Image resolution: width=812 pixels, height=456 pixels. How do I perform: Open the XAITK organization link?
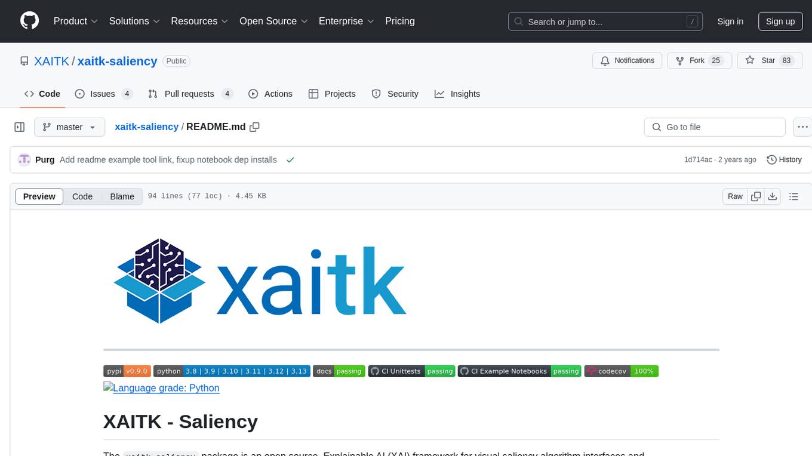52,61
